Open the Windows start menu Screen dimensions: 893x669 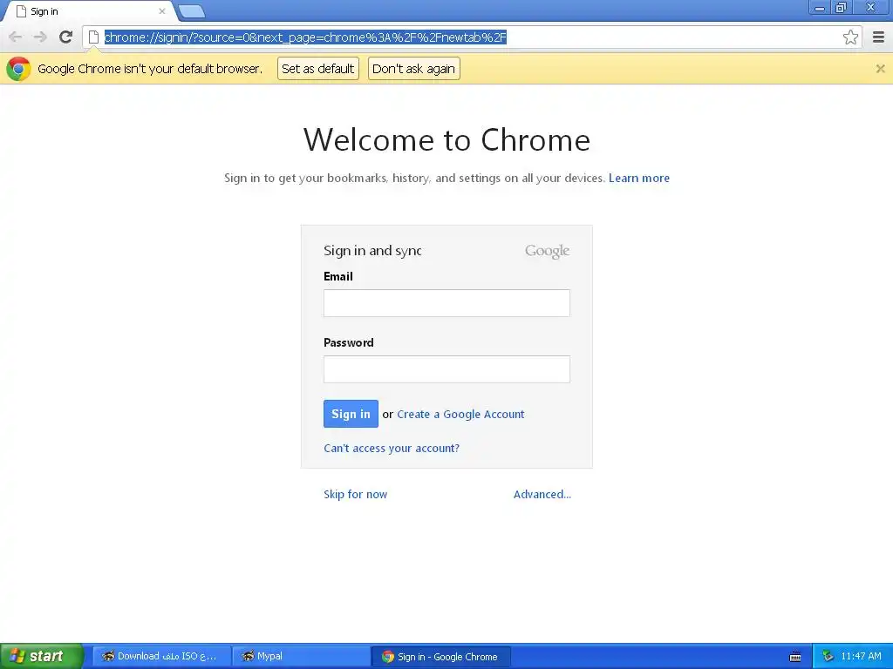click(42, 657)
